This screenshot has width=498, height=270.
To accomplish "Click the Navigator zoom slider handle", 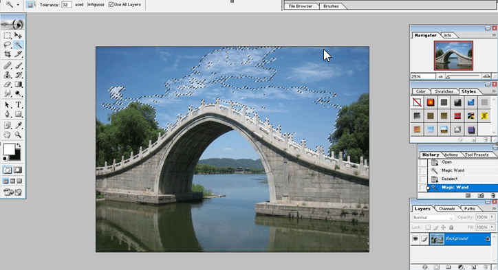I will coord(448,77).
